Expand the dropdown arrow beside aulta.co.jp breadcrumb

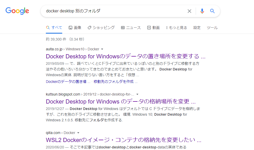point(102,49)
